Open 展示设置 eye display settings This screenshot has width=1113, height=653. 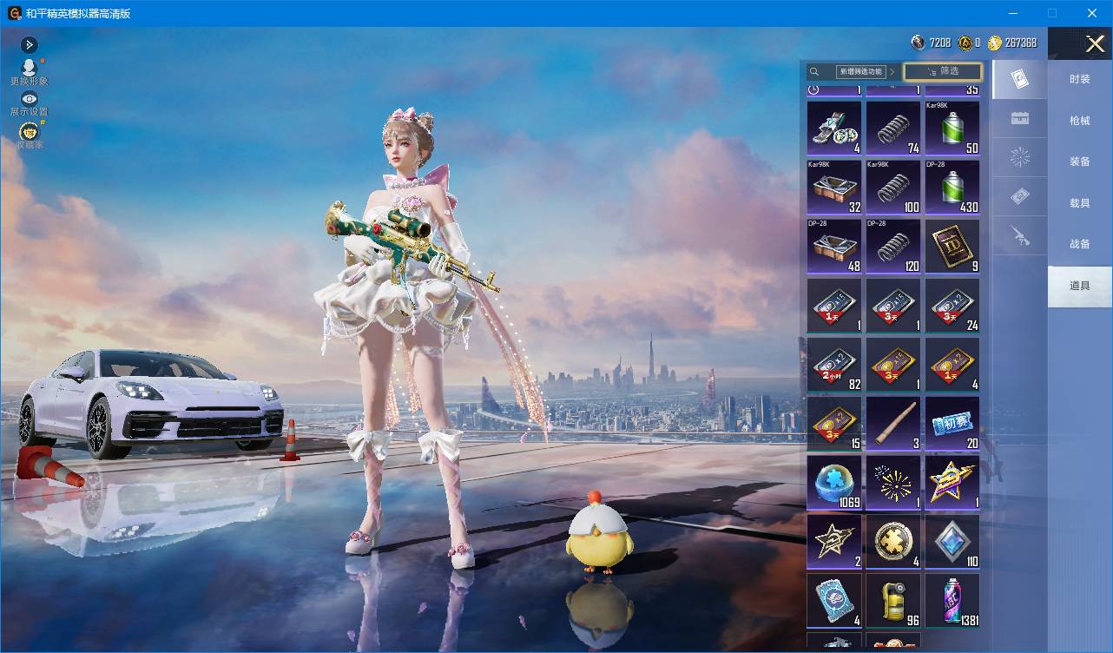click(30, 99)
